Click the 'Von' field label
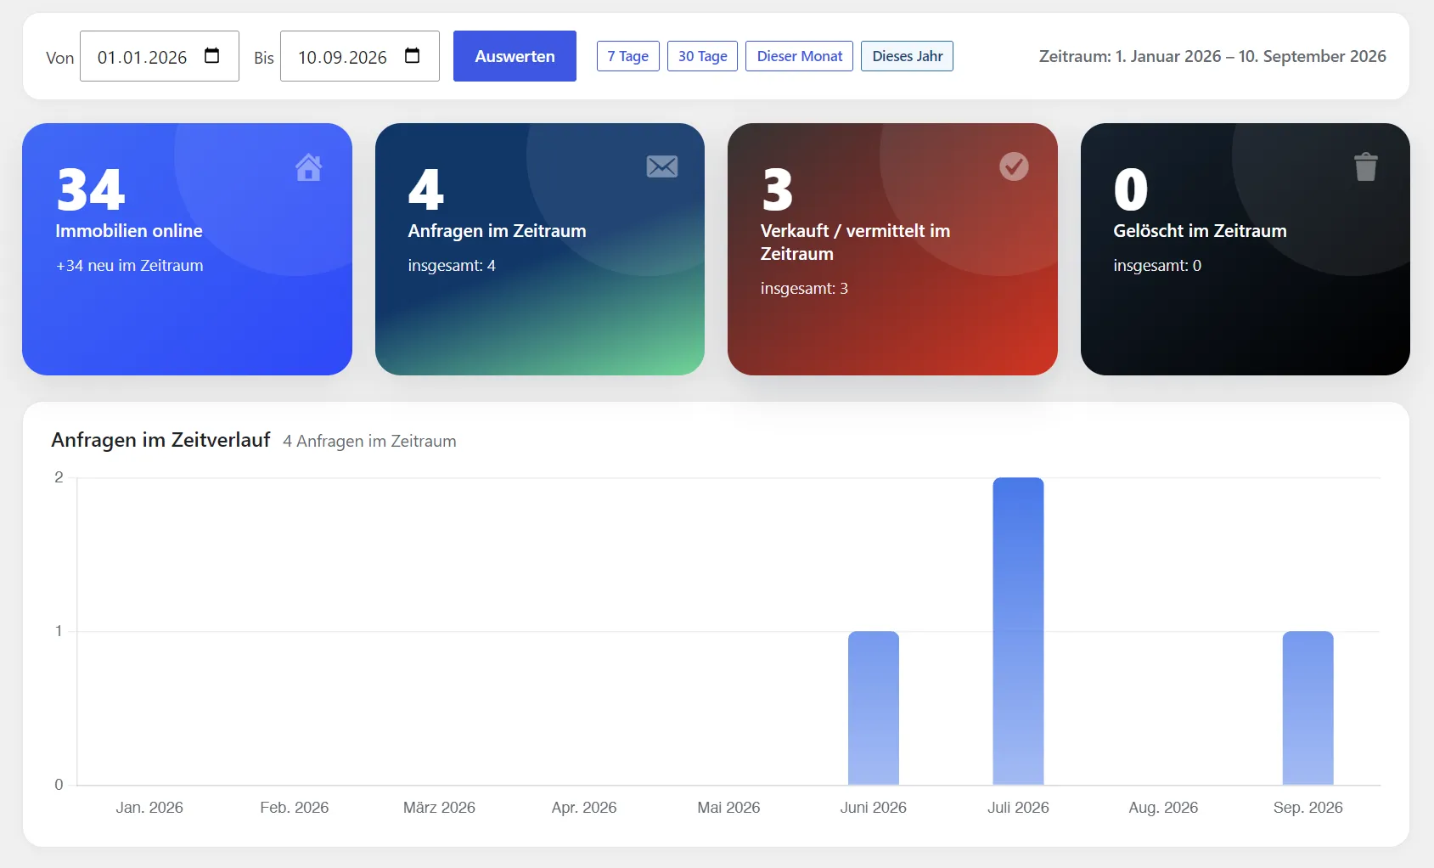Screen dimensions: 1434x868 coord(60,58)
